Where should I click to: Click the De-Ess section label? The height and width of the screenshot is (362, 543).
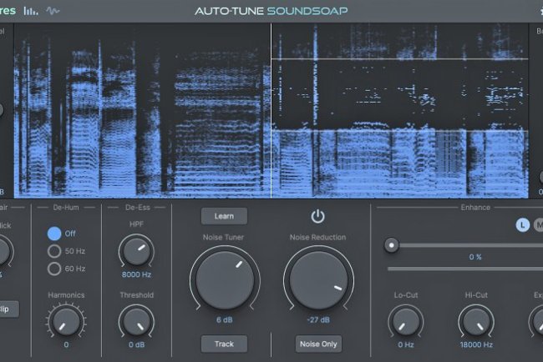coord(138,208)
